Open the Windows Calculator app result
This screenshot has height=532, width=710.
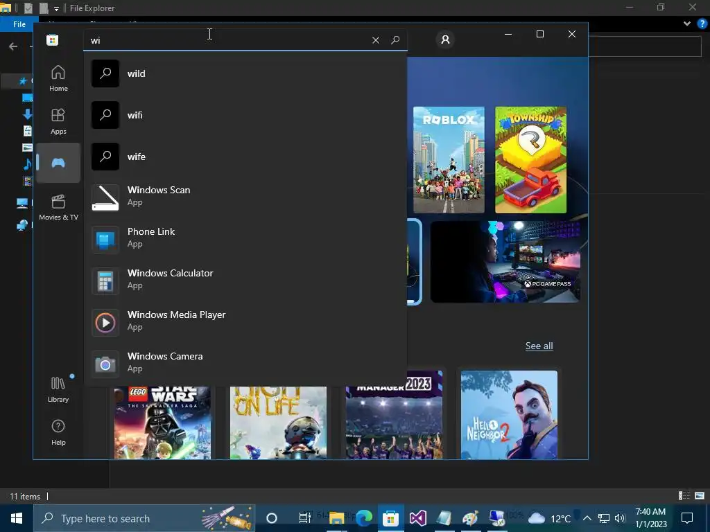point(245,280)
